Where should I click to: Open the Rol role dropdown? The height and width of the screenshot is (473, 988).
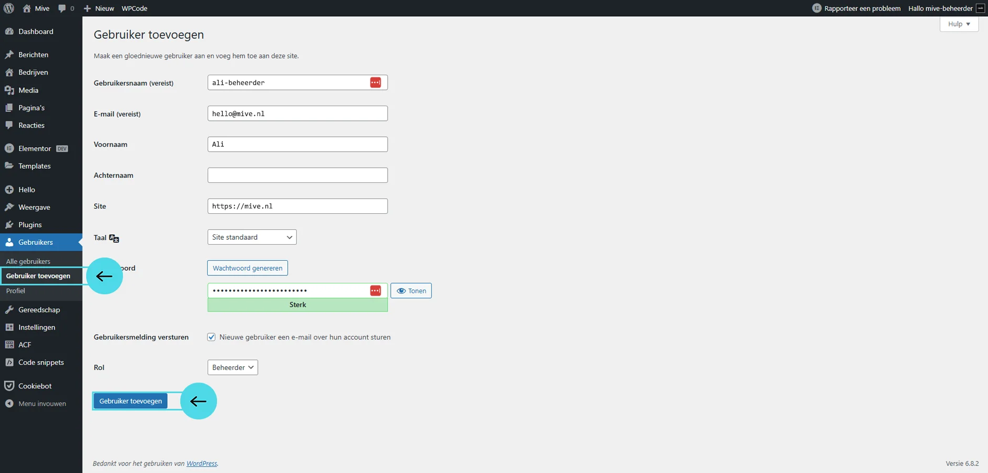[x=232, y=367]
